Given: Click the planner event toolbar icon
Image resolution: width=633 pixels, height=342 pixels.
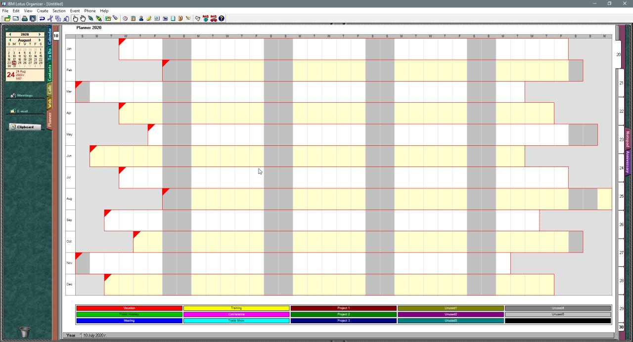Looking at the screenshot, I should (x=165, y=18).
